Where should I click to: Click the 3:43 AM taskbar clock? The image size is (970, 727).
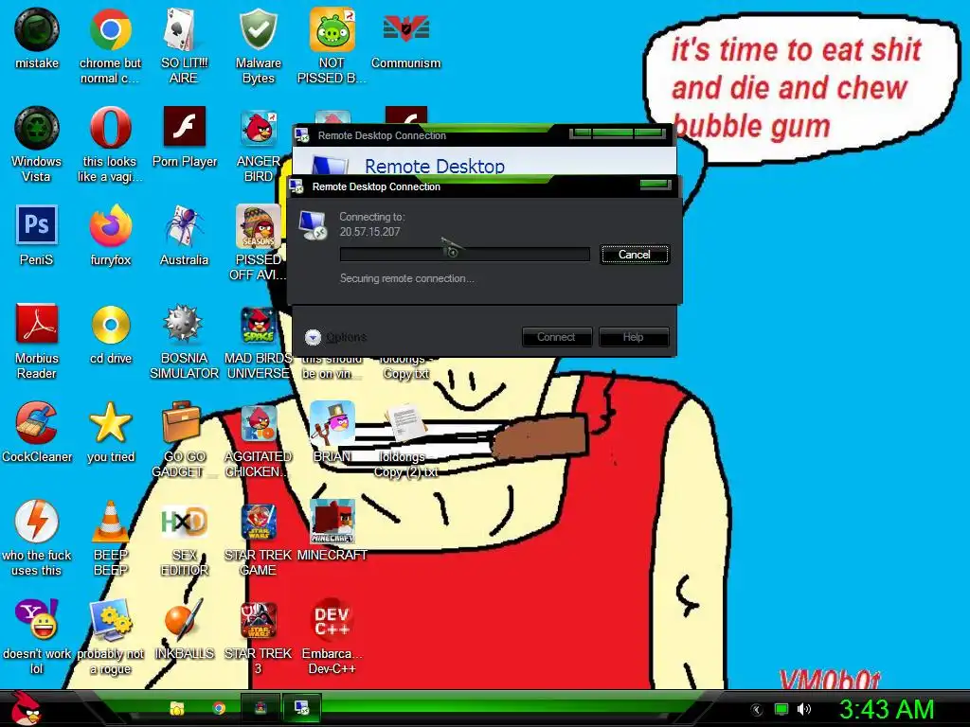point(887,710)
